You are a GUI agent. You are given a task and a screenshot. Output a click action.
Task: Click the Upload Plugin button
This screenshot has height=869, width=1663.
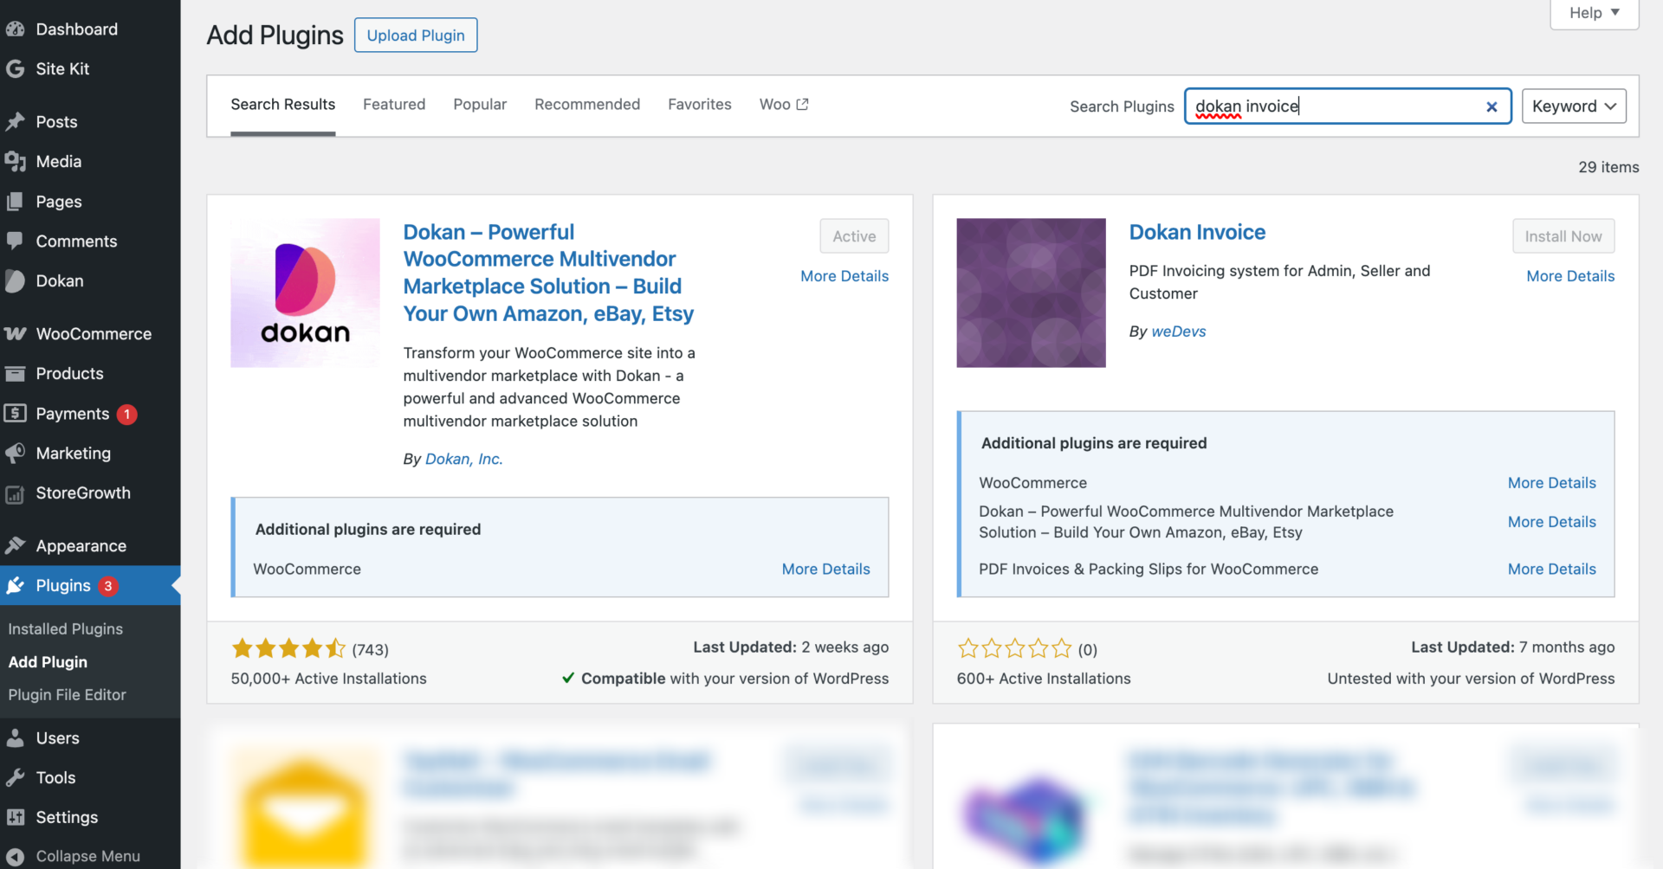tap(416, 35)
